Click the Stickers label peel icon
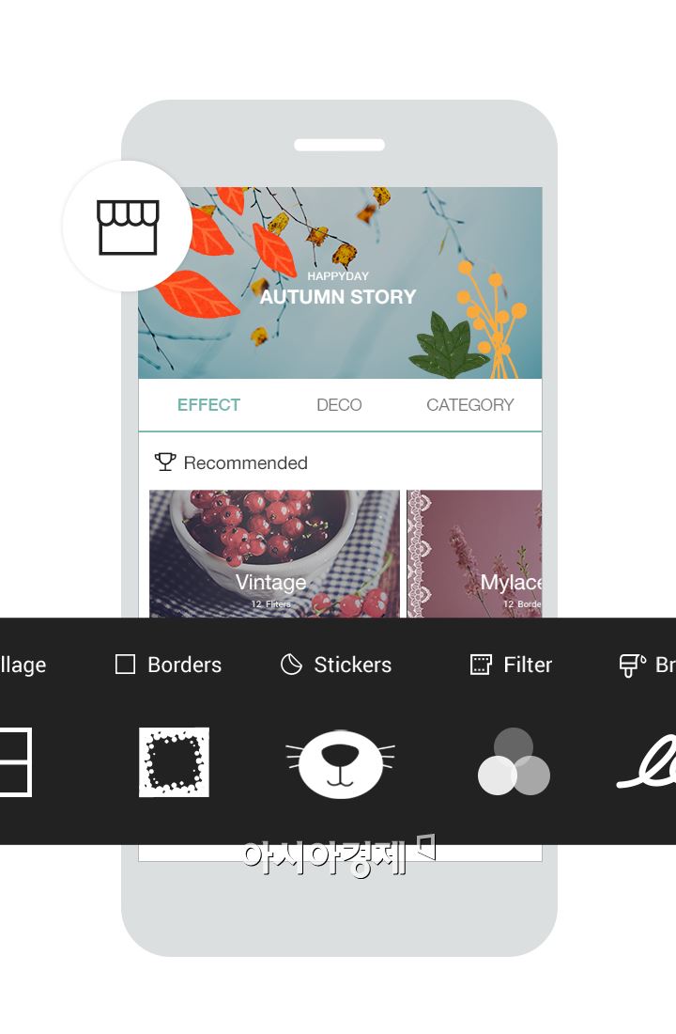Image resolution: width=676 pixels, height=1034 pixels. (291, 664)
